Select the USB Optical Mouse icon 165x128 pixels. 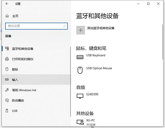click(x=80, y=70)
